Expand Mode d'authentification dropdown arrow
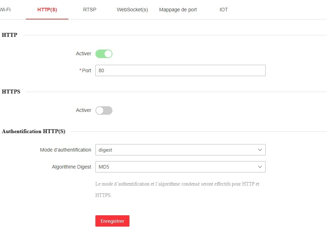Screen dimensions: 327x239 pyautogui.click(x=260, y=150)
